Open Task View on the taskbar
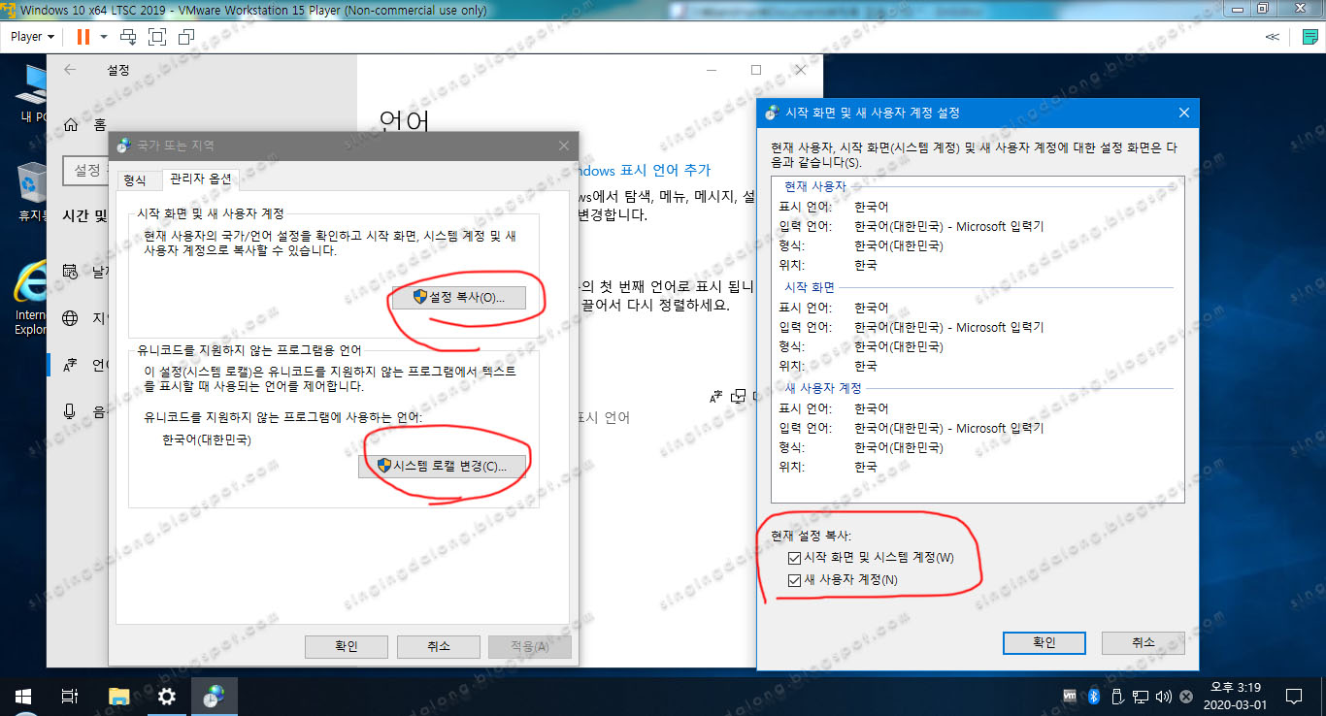The image size is (1326, 716). [x=70, y=696]
